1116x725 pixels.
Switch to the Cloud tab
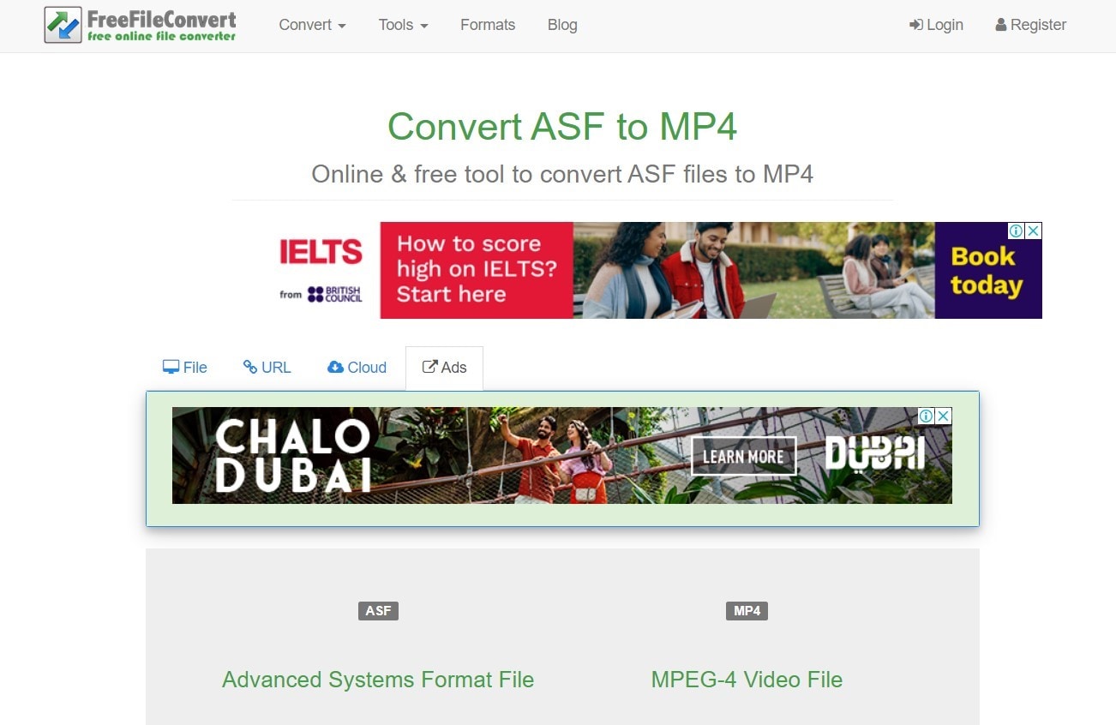point(357,368)
